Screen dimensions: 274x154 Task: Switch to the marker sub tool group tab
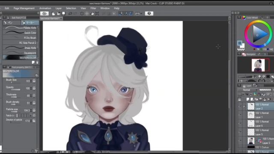(x=30, y=23)
